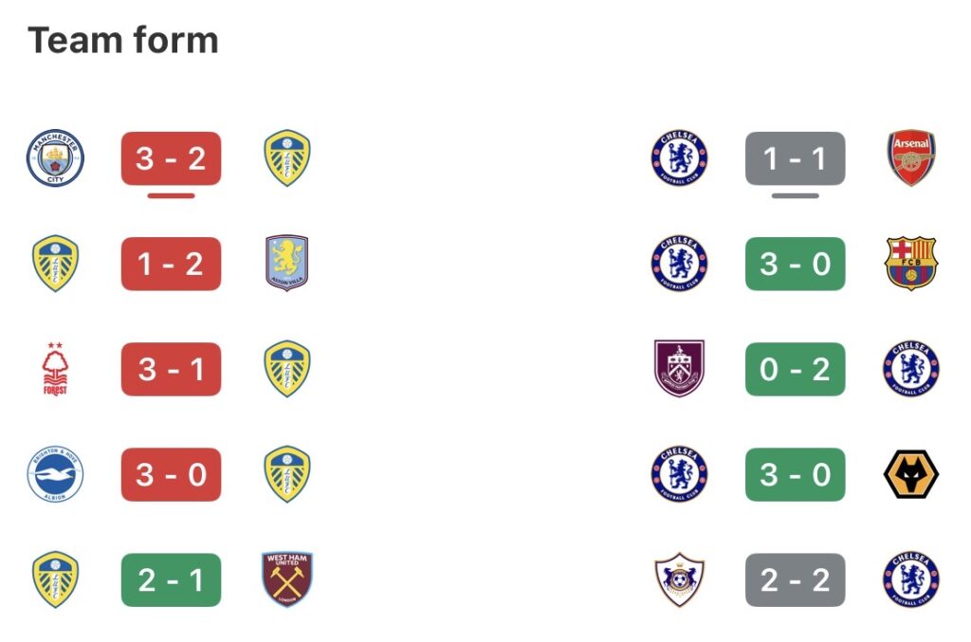Open the Chelsea 3 - 0 Wolves score

[795, 474]
